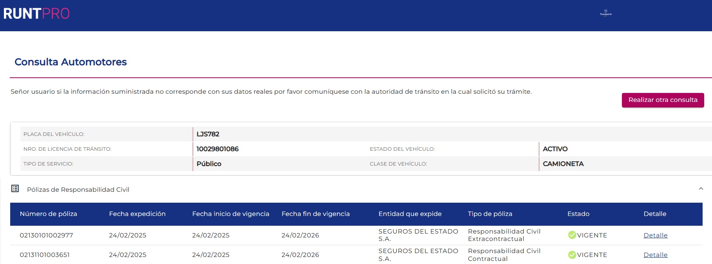Collapse the Pólizas section using chevron arrow
The width and height of the screenshot is (712, 264).
(701, 189)
